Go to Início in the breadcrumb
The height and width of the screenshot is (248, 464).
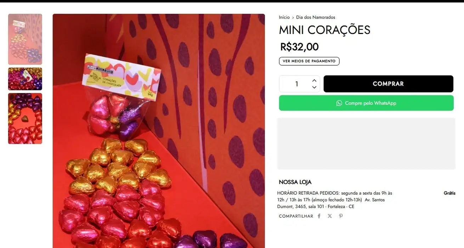point(284,17)
